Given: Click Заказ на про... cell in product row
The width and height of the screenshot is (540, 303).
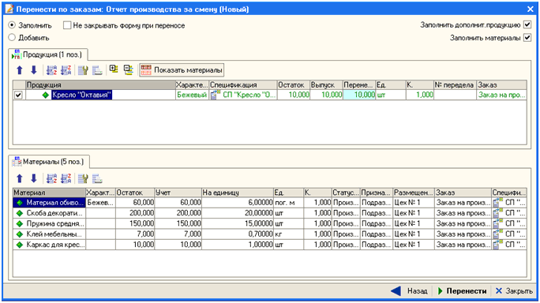Looking at the screenshot, I should pyautogui.click(x=502, y=95).
